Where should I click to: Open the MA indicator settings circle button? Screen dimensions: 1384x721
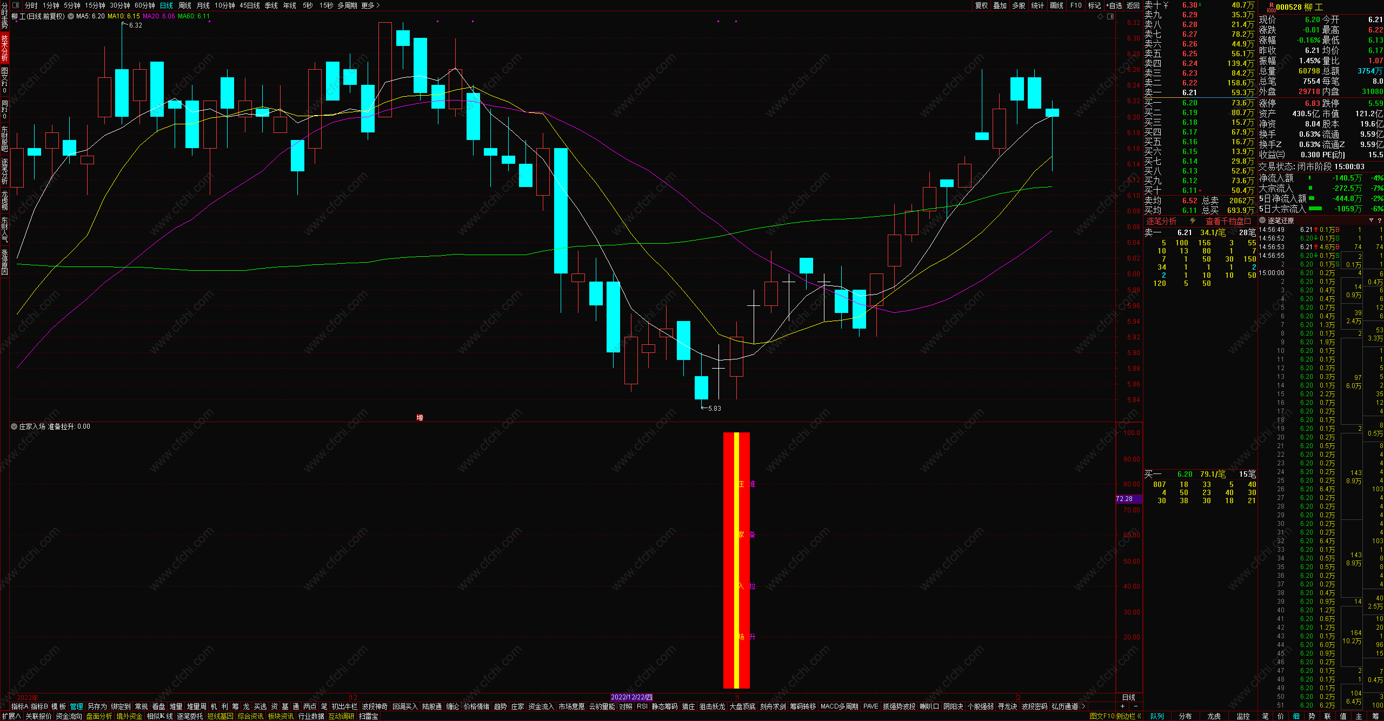(x=71, y=16)
